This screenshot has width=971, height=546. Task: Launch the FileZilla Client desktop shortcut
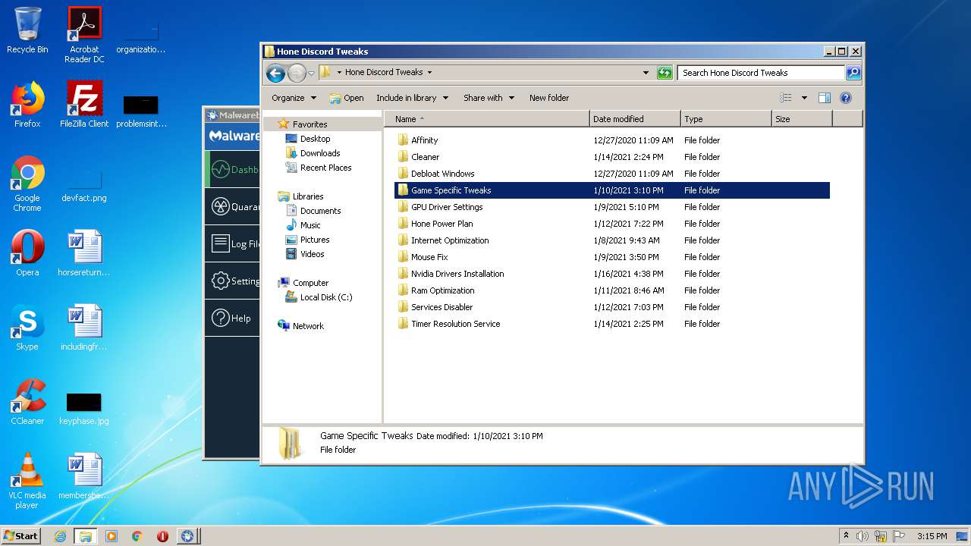click(x=84, y=104)
